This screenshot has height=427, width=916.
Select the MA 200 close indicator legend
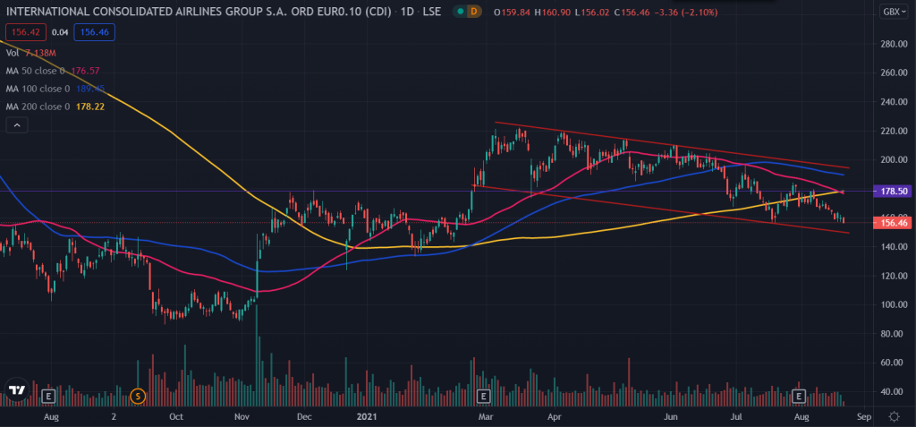[x=55, y=107]
